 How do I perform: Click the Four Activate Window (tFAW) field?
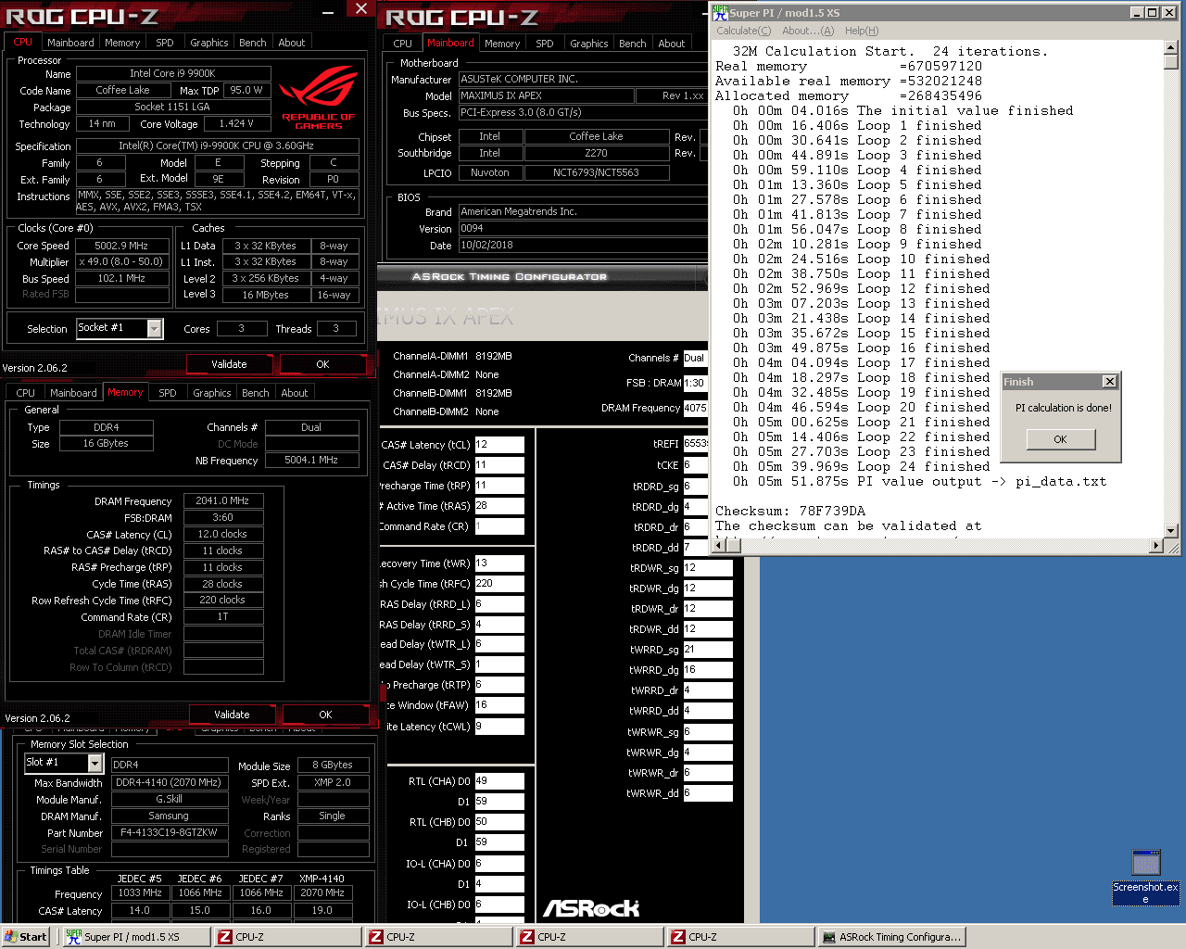point(499,705)
